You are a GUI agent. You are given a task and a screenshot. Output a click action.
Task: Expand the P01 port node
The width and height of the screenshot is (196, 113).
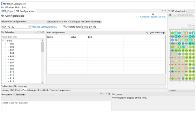[6, 47]
